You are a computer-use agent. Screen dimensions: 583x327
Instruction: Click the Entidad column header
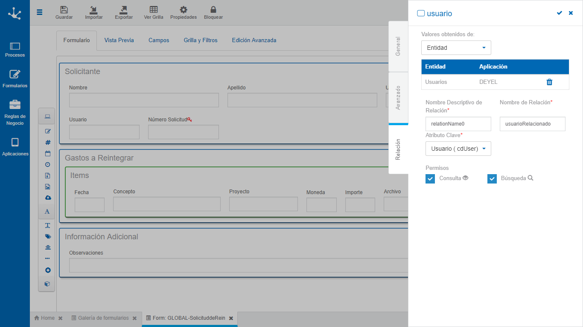click(435, 66)
